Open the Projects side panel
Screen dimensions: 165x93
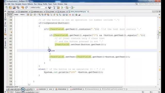5,32
